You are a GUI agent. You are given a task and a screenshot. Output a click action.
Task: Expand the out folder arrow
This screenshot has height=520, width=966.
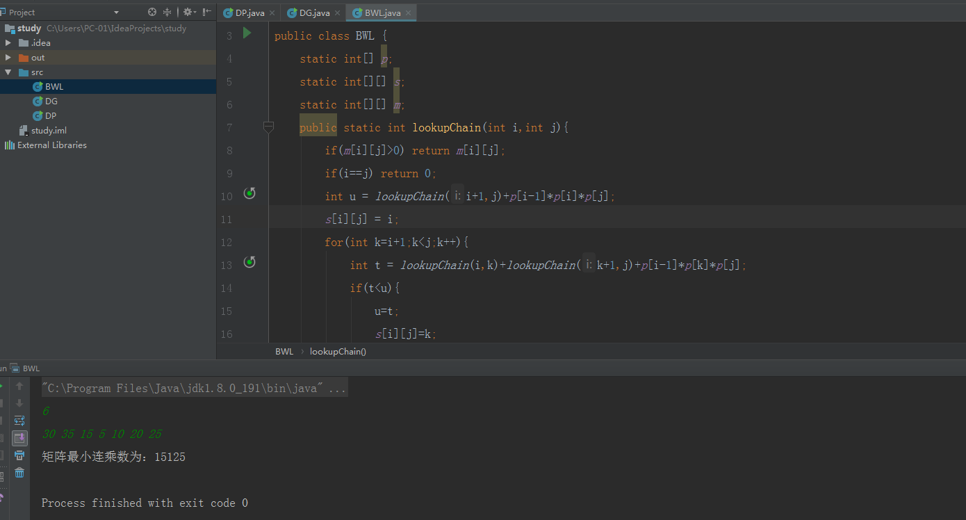point(8,58)
